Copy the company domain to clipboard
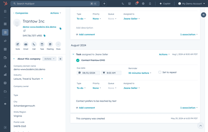 click(60, 28)
